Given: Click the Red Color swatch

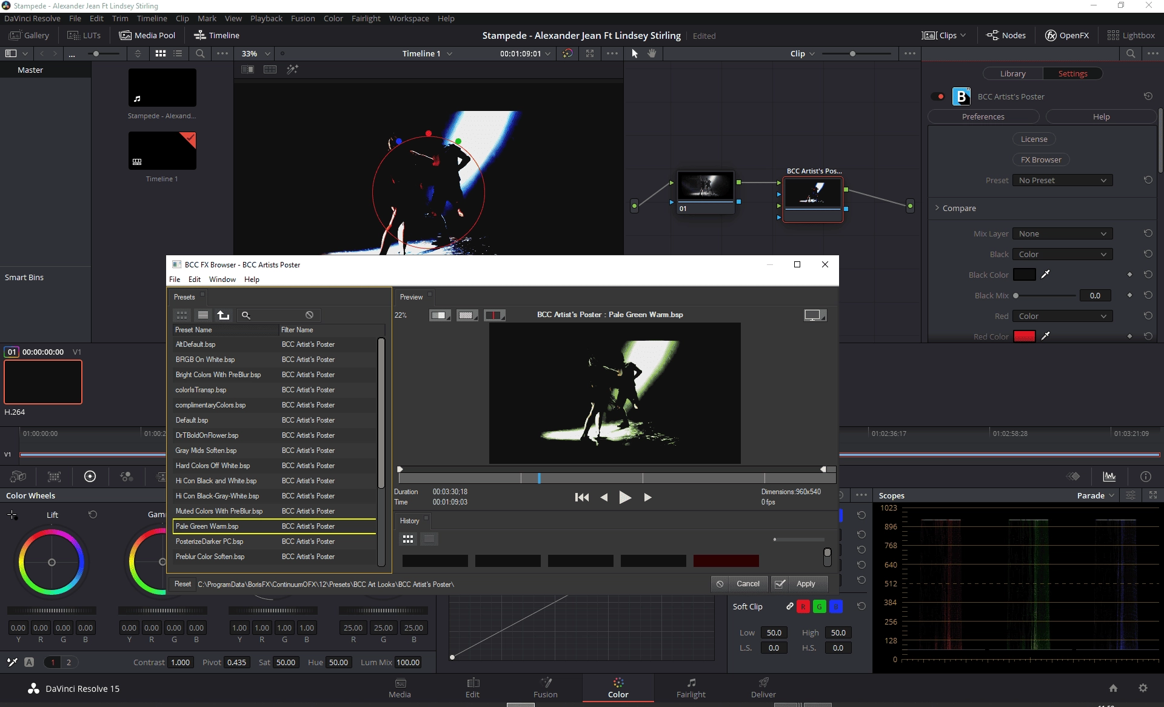Looking at the screenshot, I should click(1024, 336).
